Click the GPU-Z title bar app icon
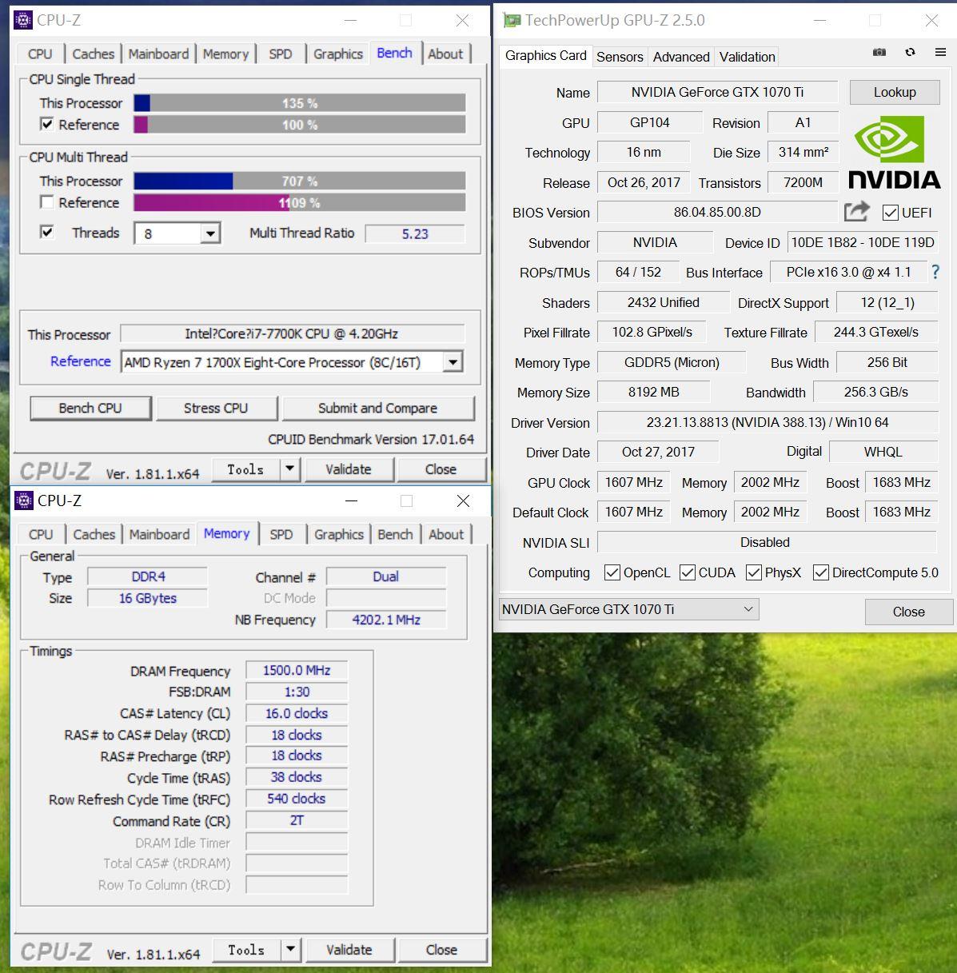 pyautogui.click(x=512, y=20)
